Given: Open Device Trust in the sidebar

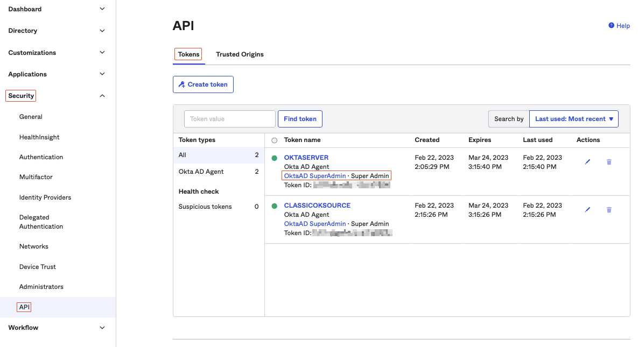Looking at the screenshot, I should click(38, 267).
